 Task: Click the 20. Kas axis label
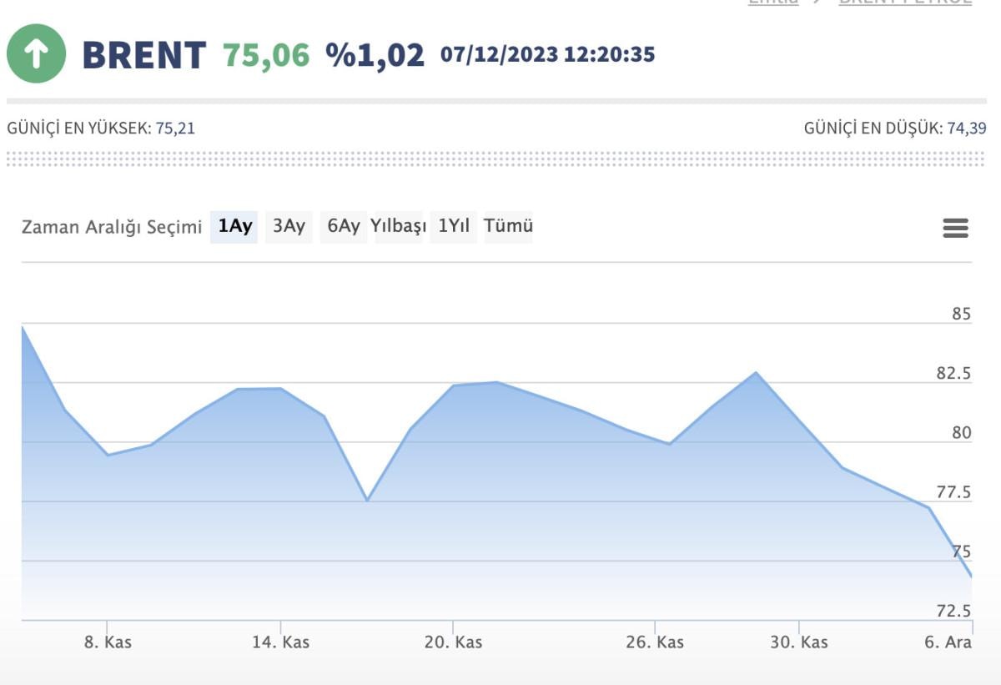453,642
